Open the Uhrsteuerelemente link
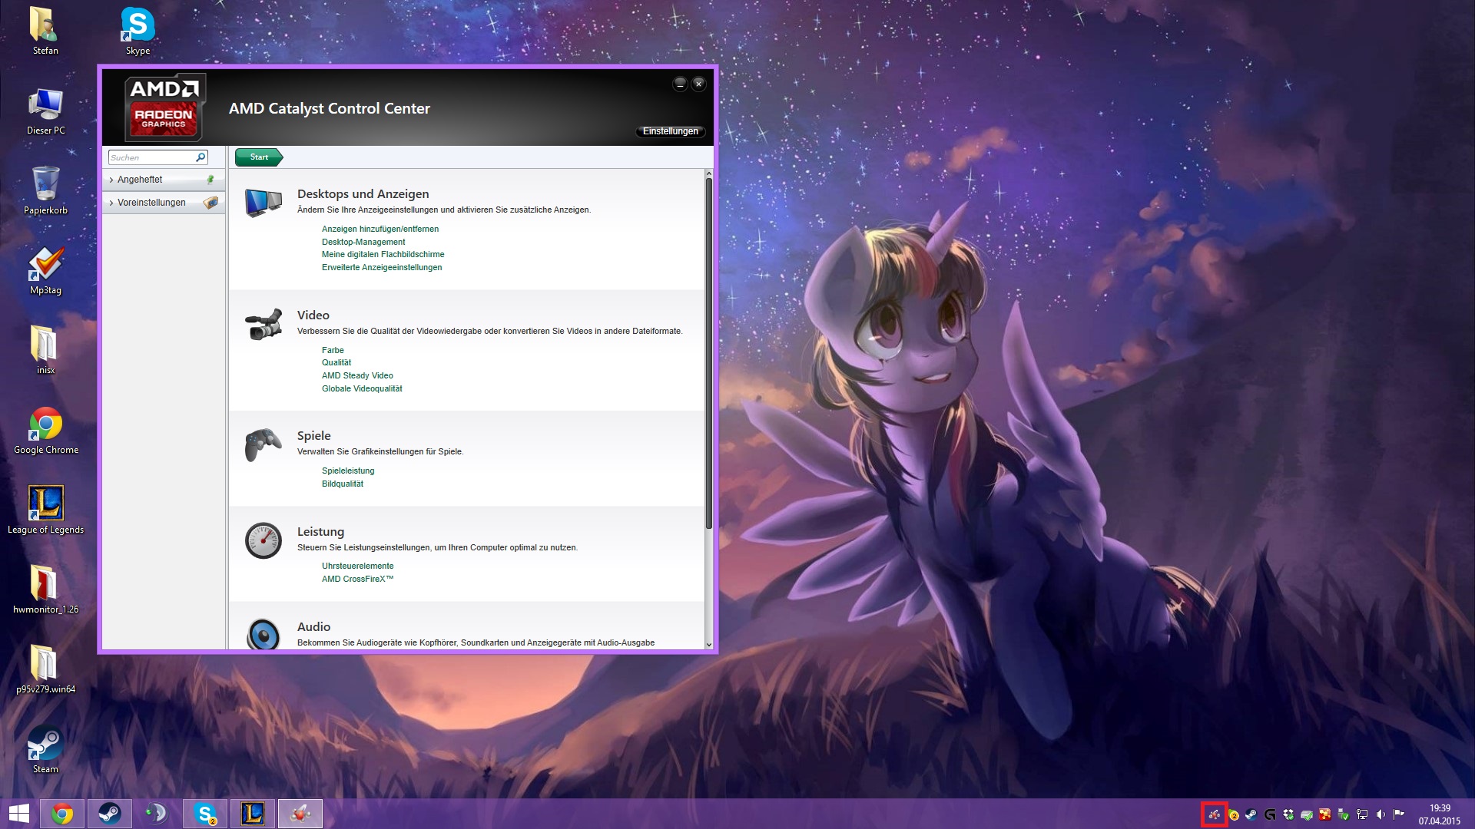 pos(357,566)
